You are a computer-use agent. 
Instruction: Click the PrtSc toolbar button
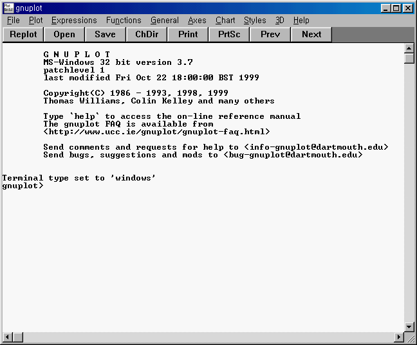[x=229, y=35]
